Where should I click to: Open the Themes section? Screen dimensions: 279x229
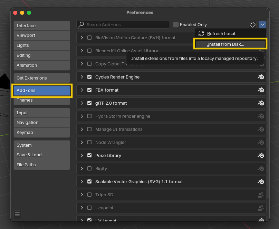[x=42, y=100]
